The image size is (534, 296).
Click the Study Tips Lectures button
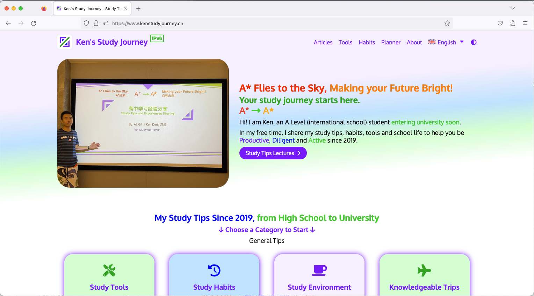pyautogui.click(x=273, y=153)
